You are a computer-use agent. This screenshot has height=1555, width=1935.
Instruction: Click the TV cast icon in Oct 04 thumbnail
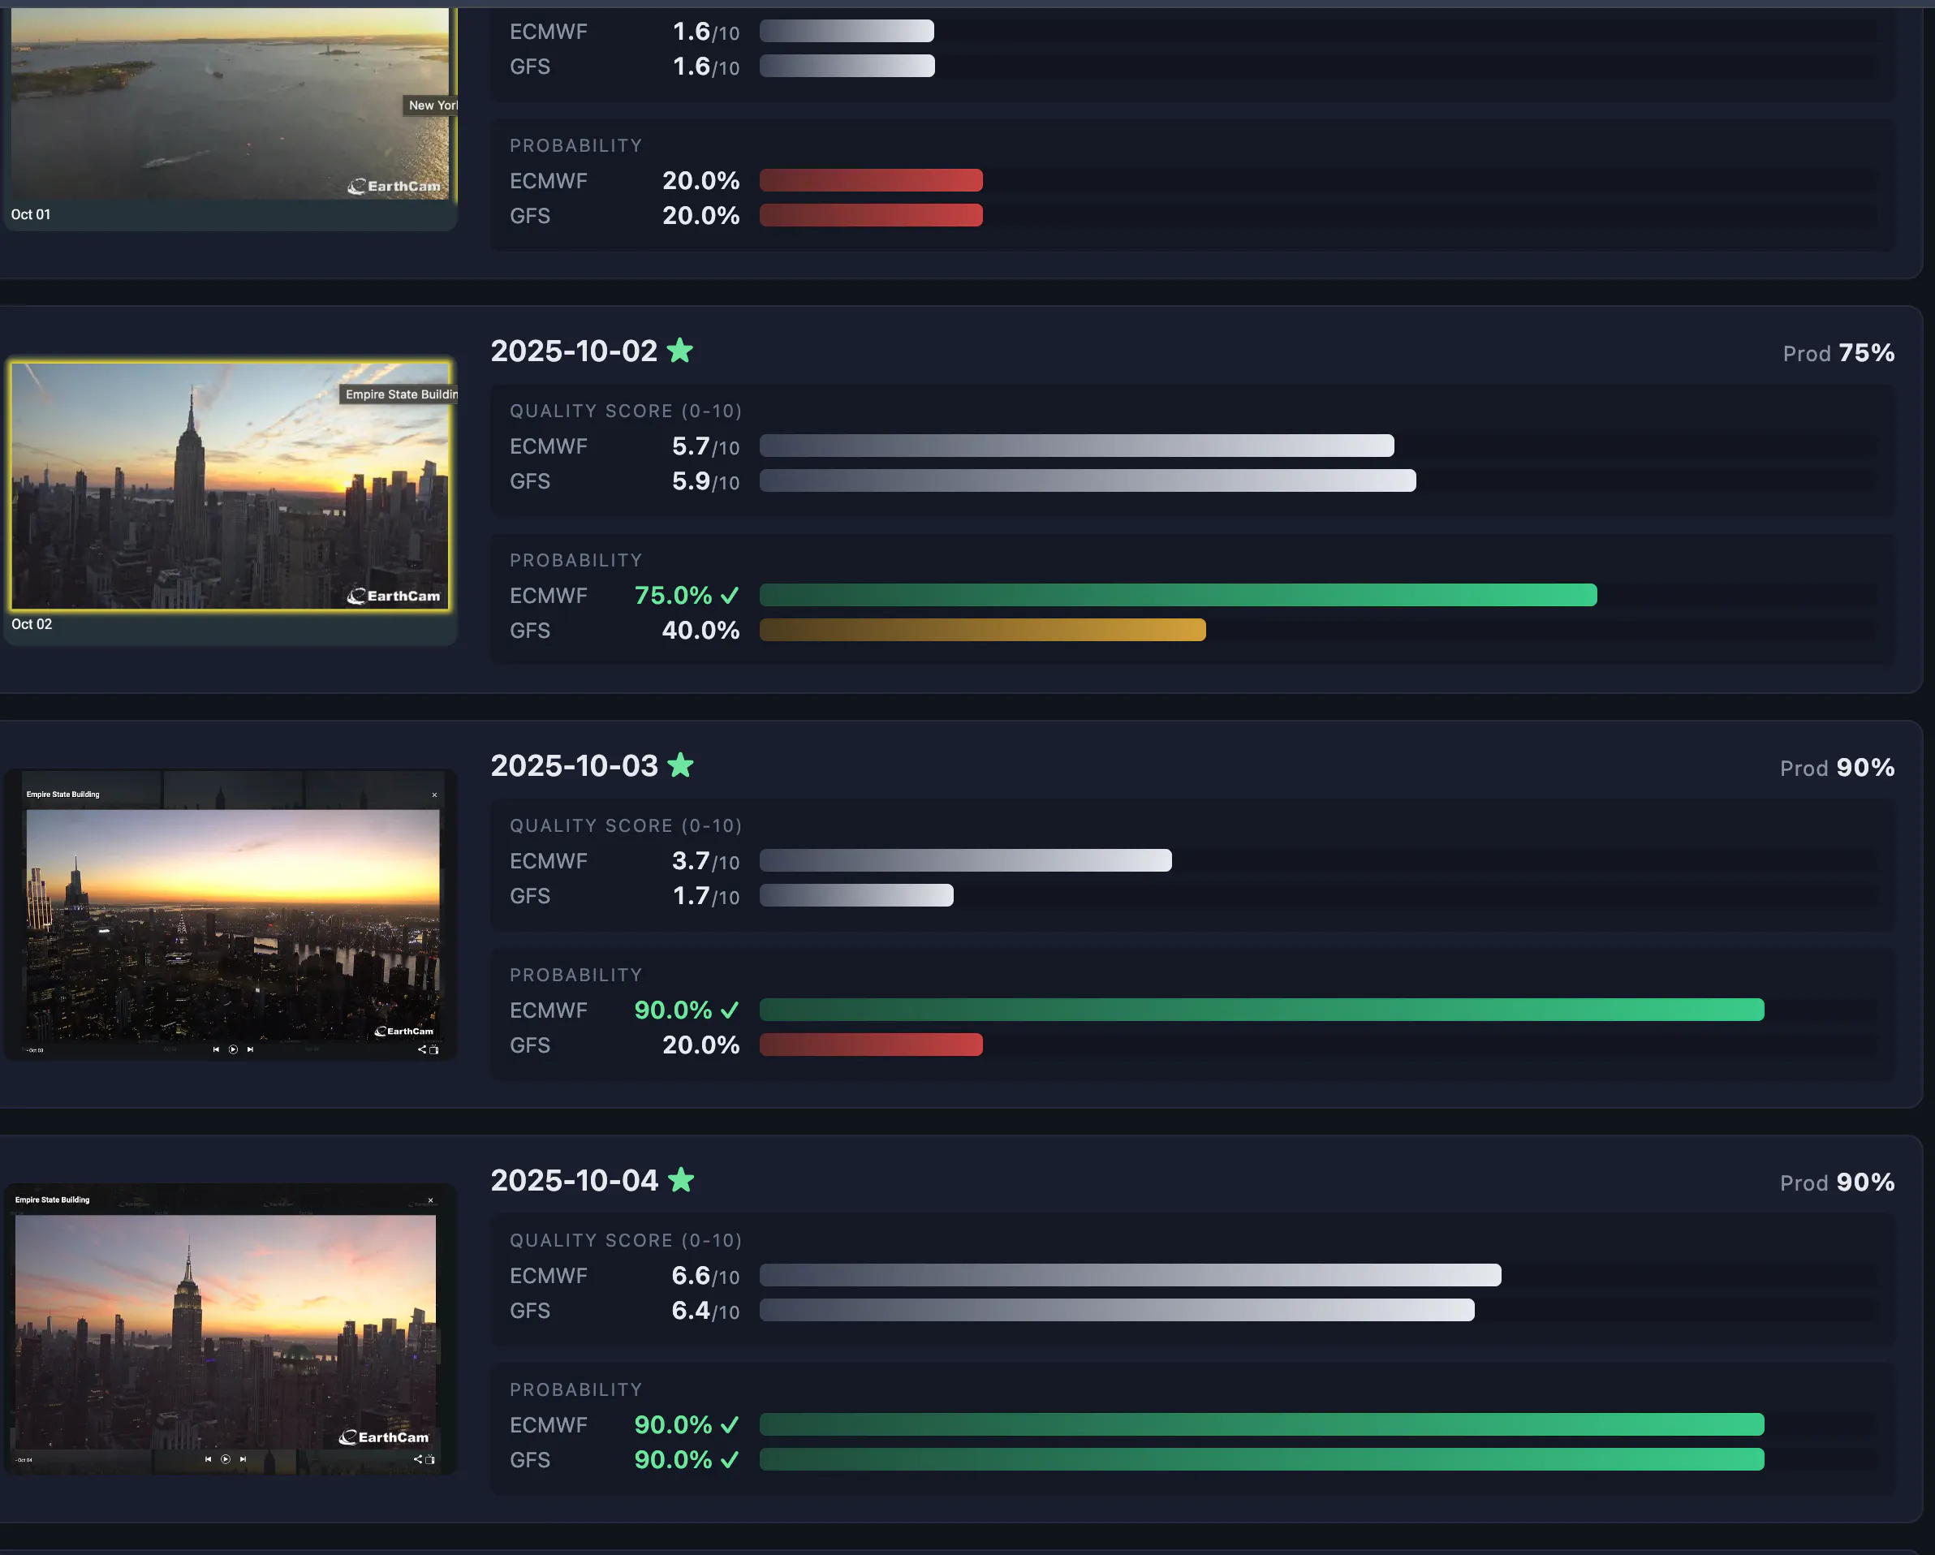(430, 1459)
